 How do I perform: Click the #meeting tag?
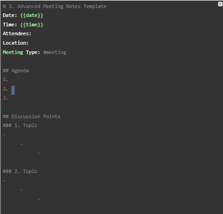tap(55, 52)
